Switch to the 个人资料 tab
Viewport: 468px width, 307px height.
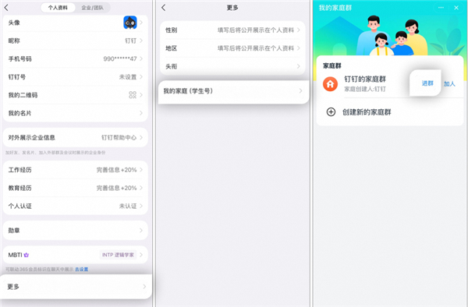pos(58,8)
